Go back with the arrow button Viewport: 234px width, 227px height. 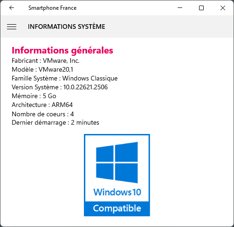pyautogui.click(x=12, y=8)
